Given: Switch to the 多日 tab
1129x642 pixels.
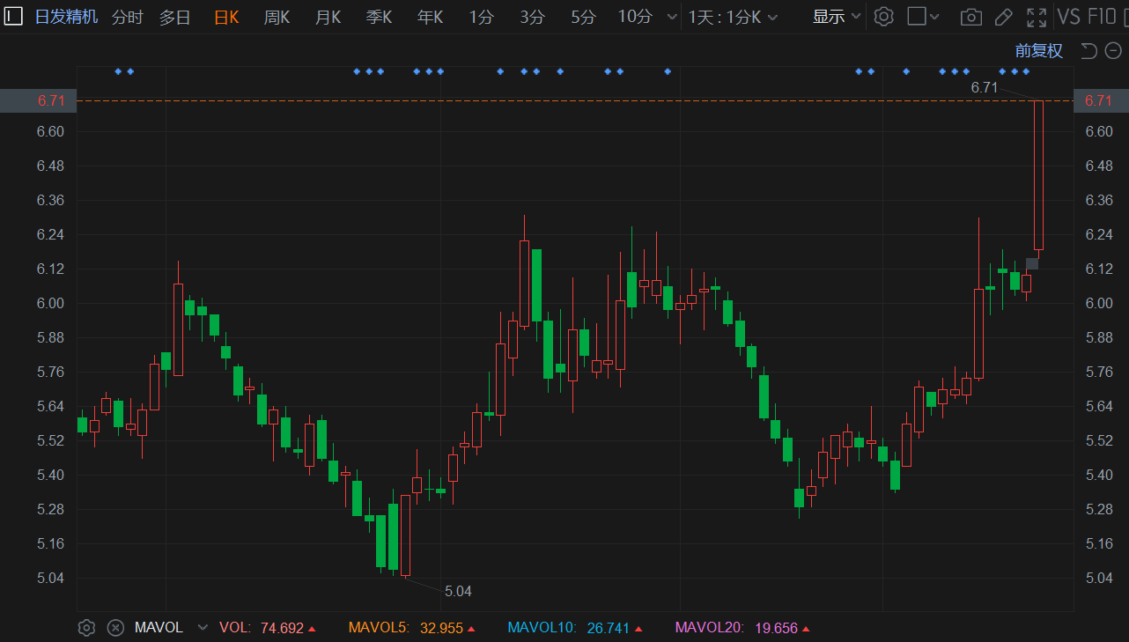Looking at the screenshot, I should pyautogui.click(x=175, y=17).
